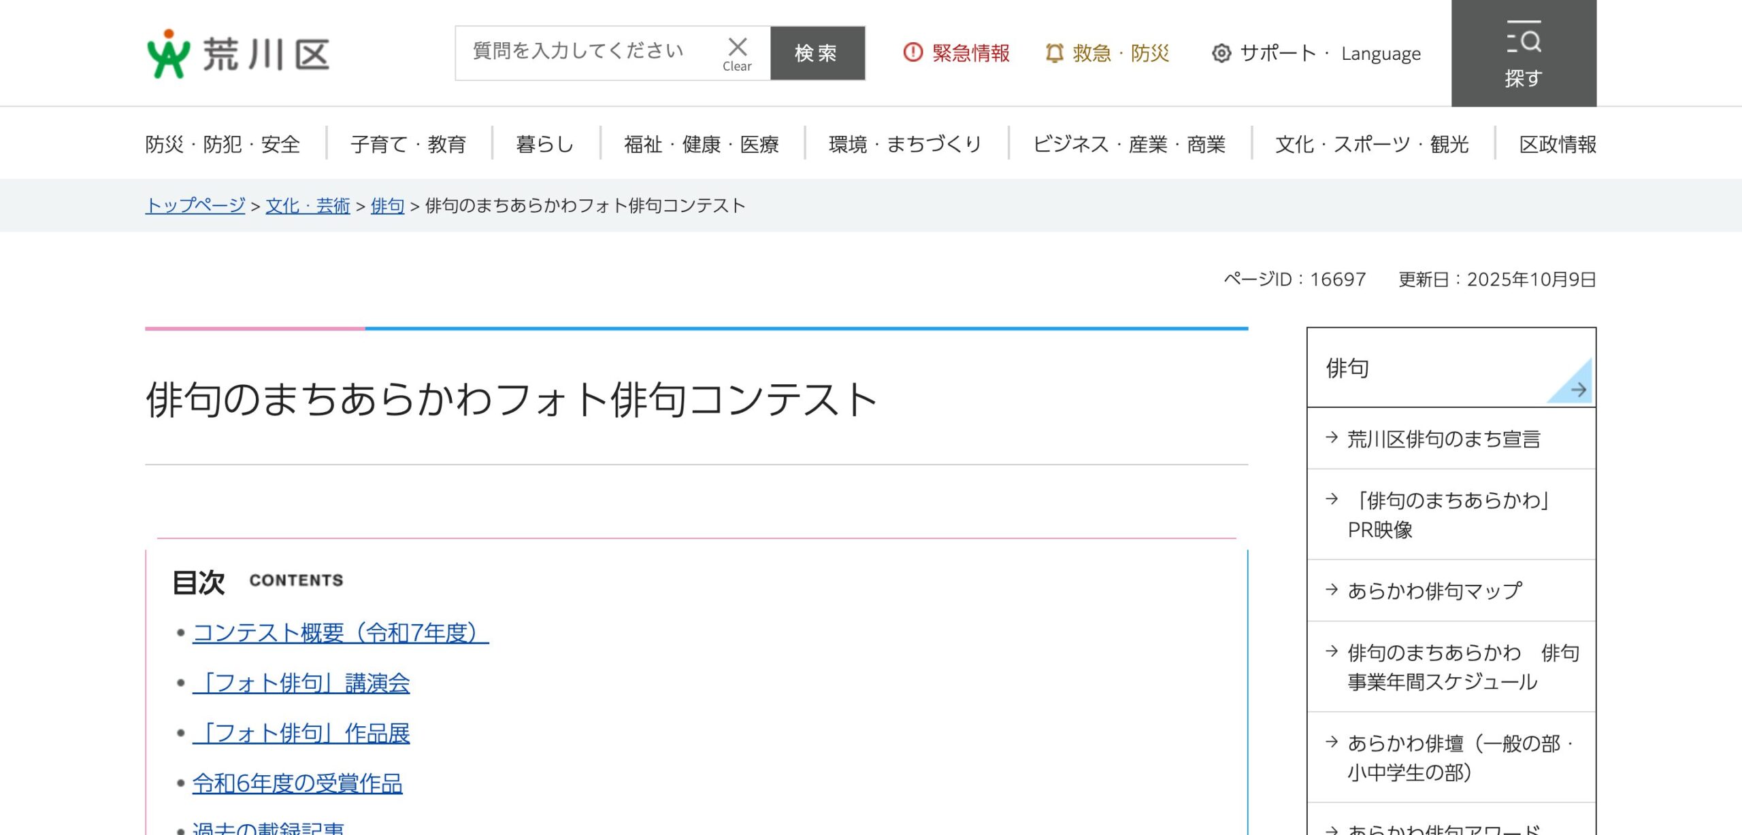Click the サポート gear icon

[1221, 53]
